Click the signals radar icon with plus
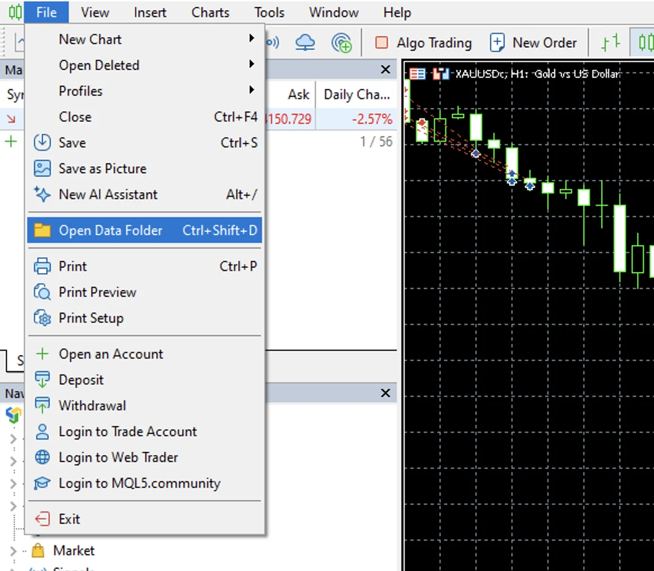This screenshot has height=571, width=654. pyautogui.click(x=342, y=43)
